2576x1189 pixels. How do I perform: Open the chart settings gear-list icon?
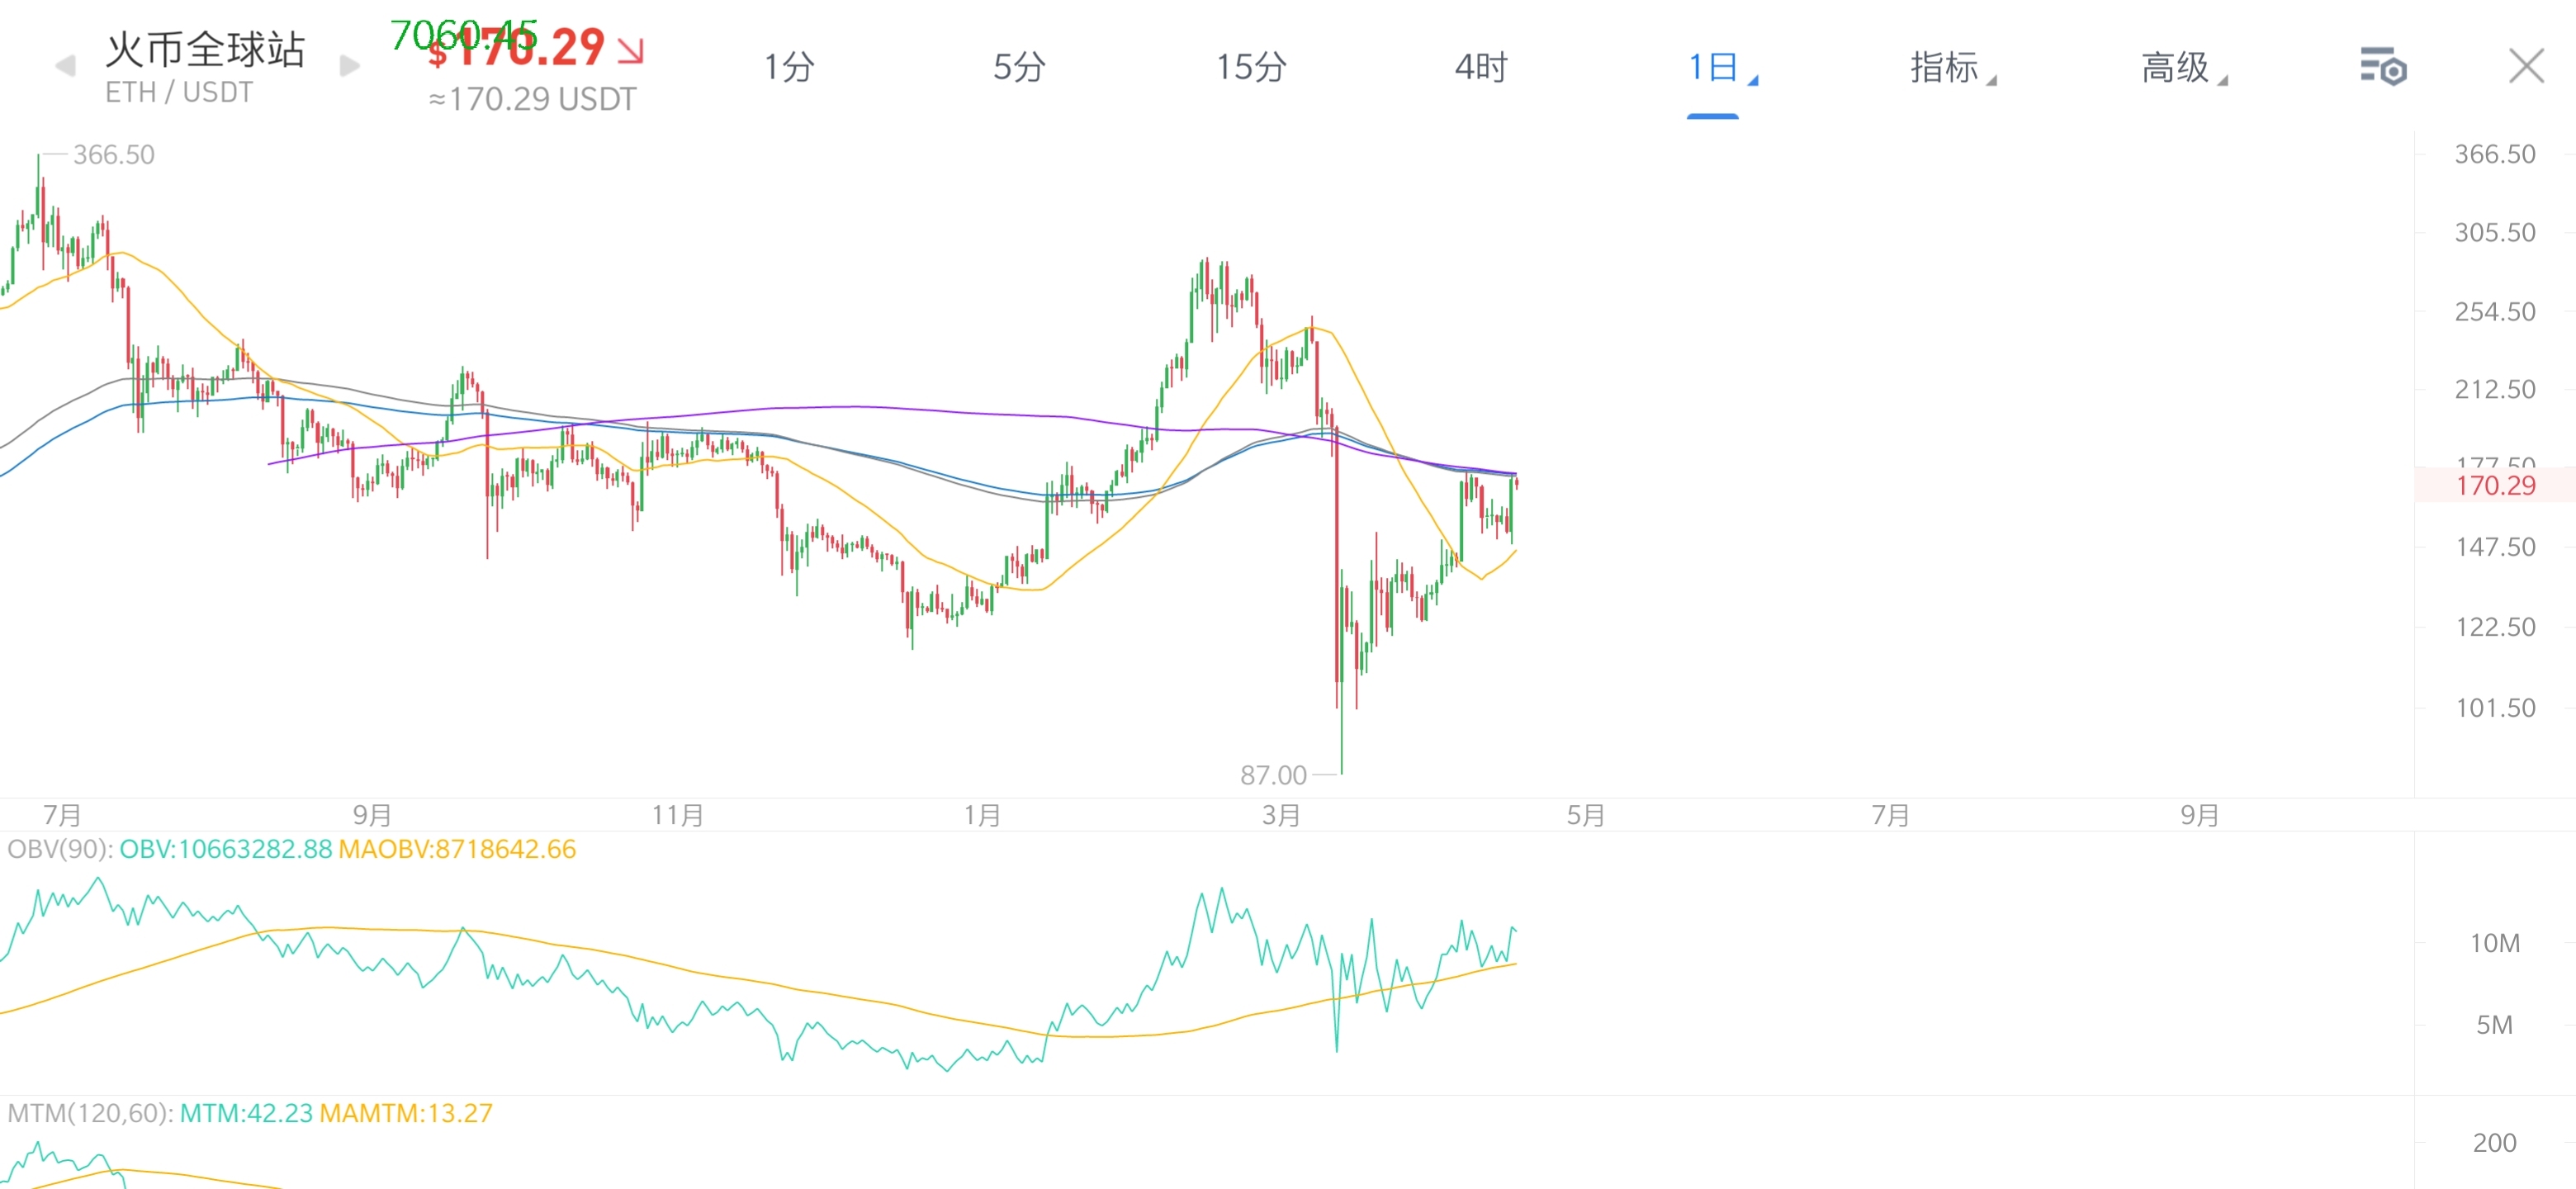[x=2383, y=67]
